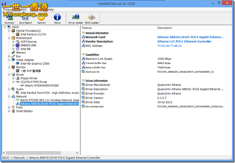Click the Floppy Drives icon
Screen dimensions: 235x163
[18, 78]
